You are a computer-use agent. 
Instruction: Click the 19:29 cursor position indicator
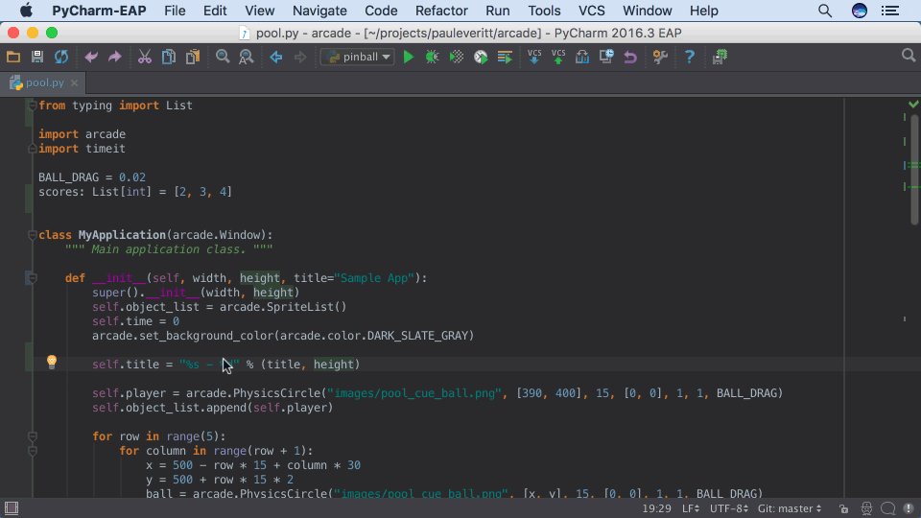[x=656, y=508]
